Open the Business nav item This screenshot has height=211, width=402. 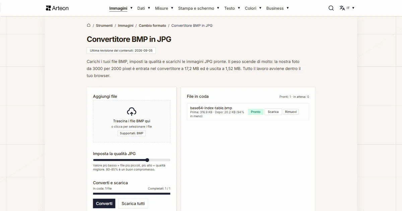pos(275,8)
